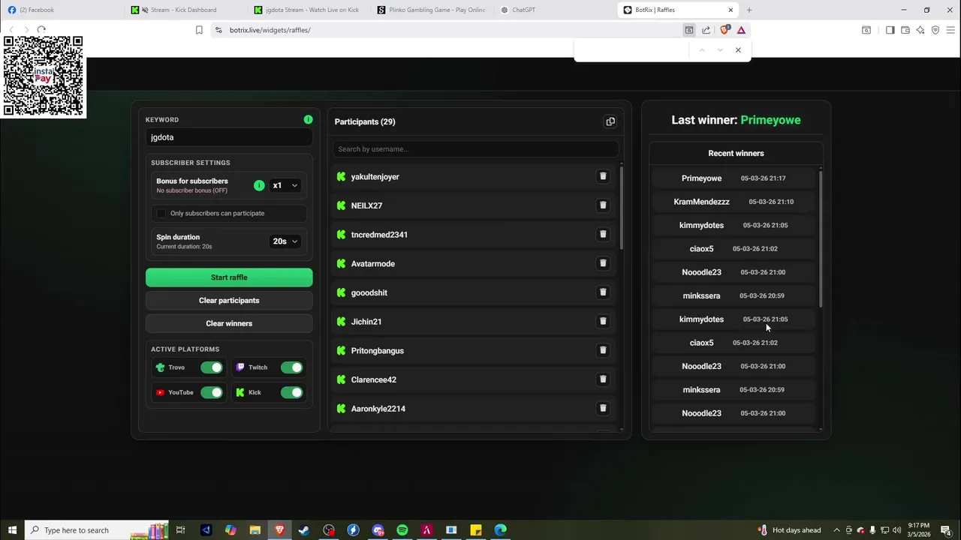This screenshot has height=540, width=961.
Task: Open Brave Wallet icon
Action: pyautogui.click(x=905, y=30)
